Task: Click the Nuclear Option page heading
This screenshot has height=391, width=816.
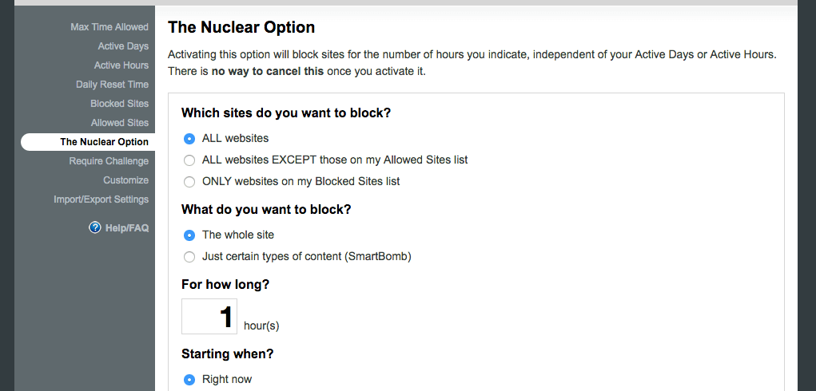Action: 241,27
